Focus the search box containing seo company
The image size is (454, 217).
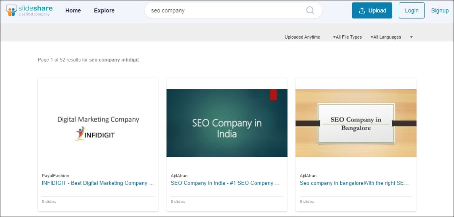pos(233,11)
